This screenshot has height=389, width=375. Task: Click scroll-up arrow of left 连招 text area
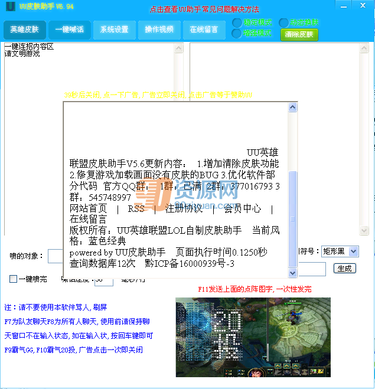(179, 48)
